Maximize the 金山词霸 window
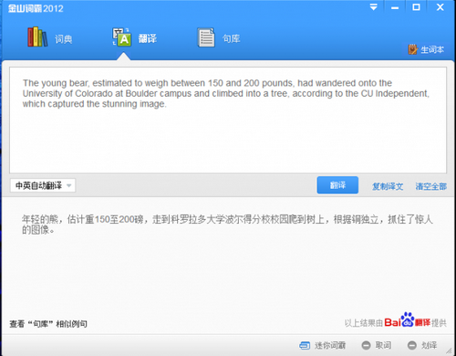The image size is (456, 356). 416,7
